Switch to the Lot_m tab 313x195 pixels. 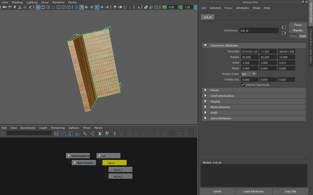pos(207,17)
